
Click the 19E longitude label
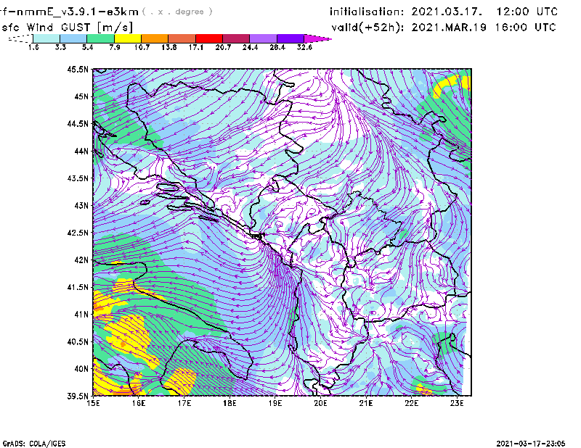[x=275, y=403]
